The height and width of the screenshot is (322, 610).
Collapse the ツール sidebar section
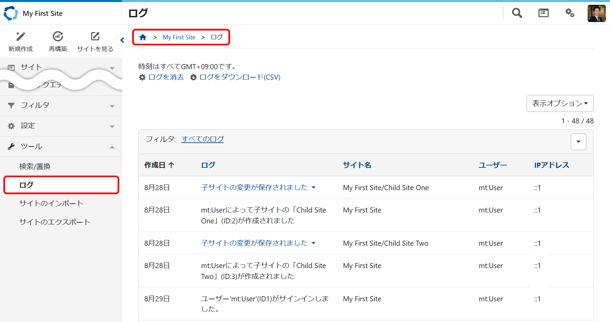[61, 146]
